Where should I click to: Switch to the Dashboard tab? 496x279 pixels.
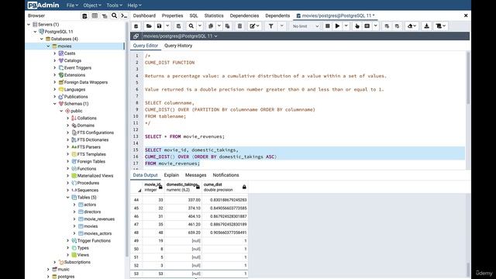144,15
